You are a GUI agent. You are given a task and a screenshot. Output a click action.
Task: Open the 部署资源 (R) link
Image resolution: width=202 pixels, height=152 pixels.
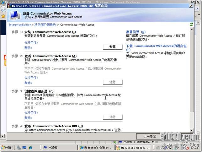coord(136,32)
